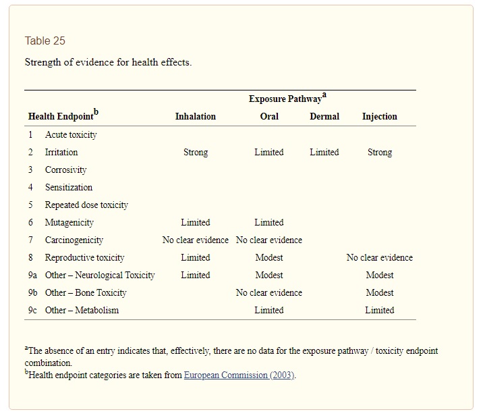Click the table caption about strength of evidence

click(x=108, y=62)
